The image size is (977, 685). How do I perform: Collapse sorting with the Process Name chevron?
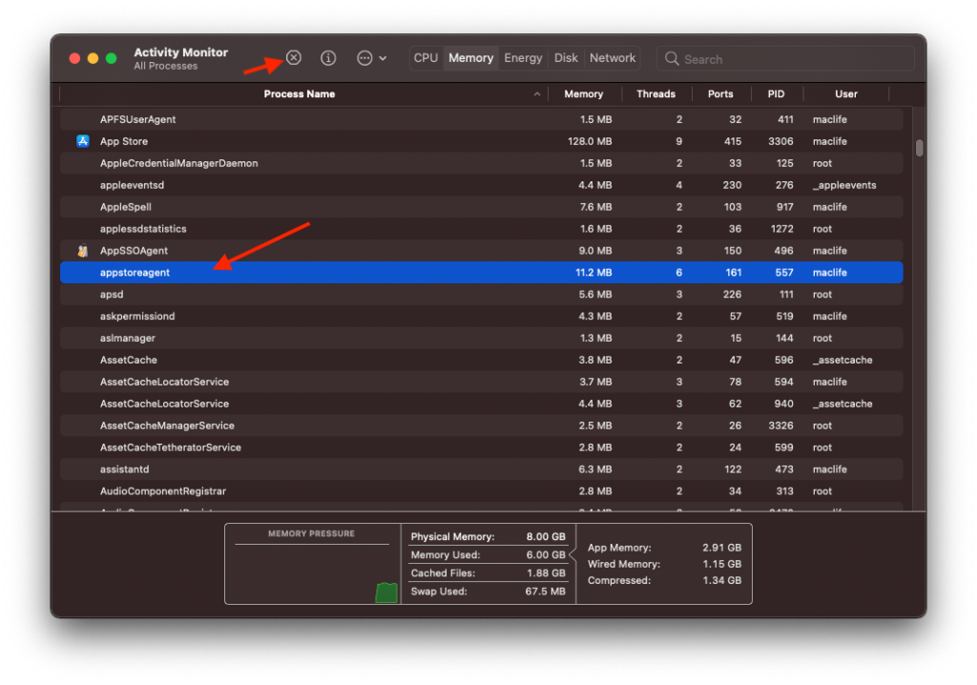(535, 93)
